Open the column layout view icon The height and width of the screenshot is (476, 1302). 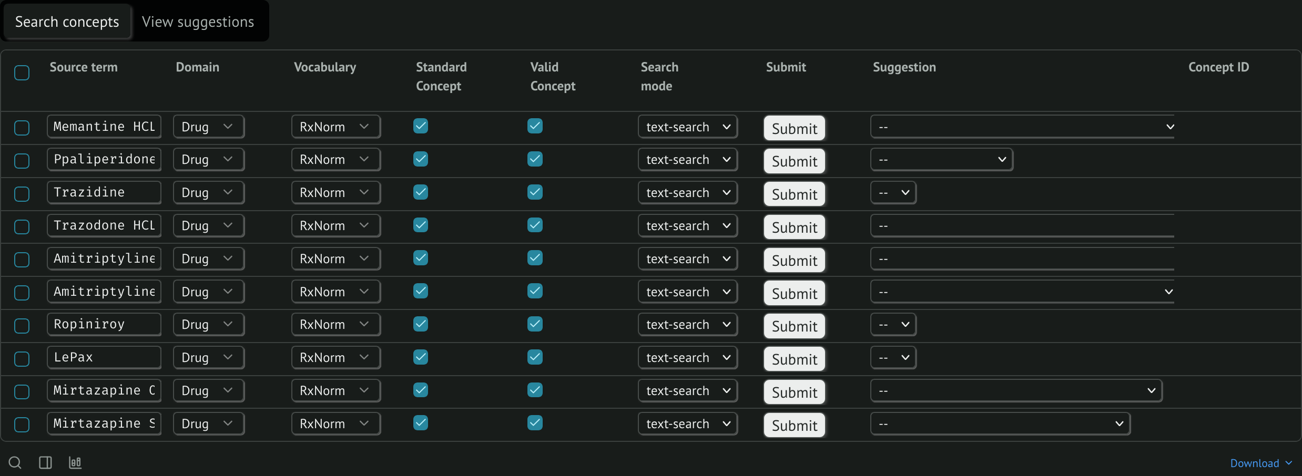[45, 462]
